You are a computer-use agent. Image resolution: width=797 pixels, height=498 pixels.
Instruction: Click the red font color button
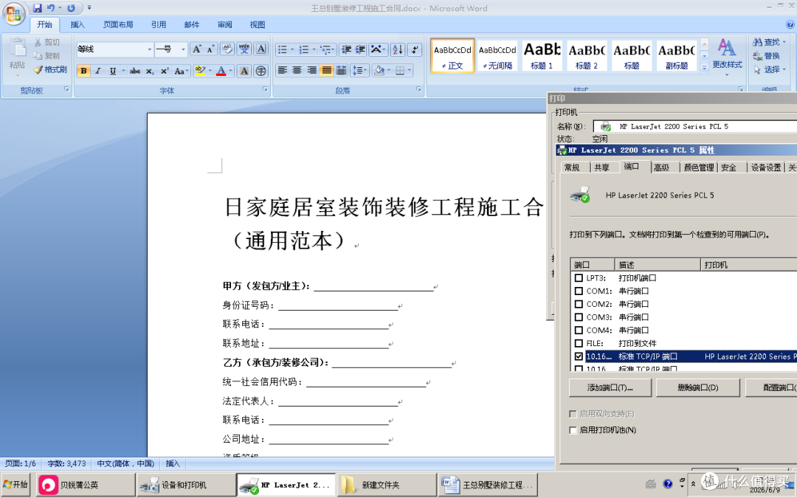click(221, 71)
